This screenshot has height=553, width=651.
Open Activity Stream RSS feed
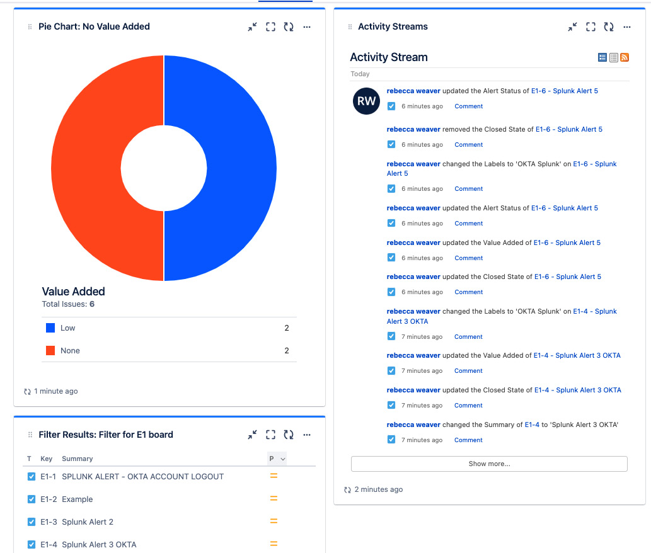coord(625,57)
